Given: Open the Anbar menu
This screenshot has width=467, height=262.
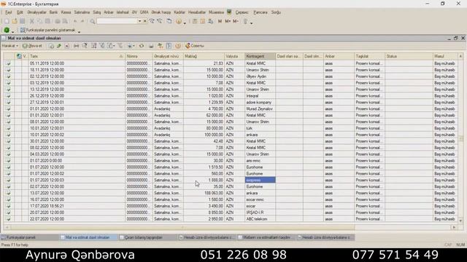Looking at the screenshot, I should (109, 12).
